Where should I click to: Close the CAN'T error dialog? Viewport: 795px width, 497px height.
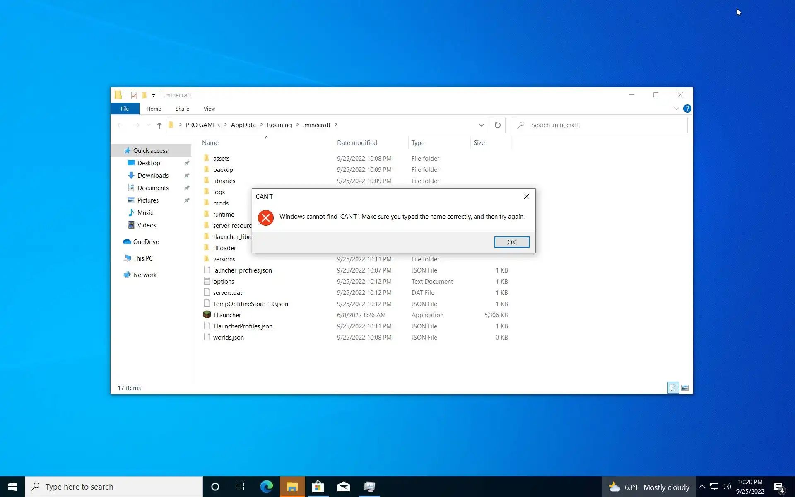[526, 196]
